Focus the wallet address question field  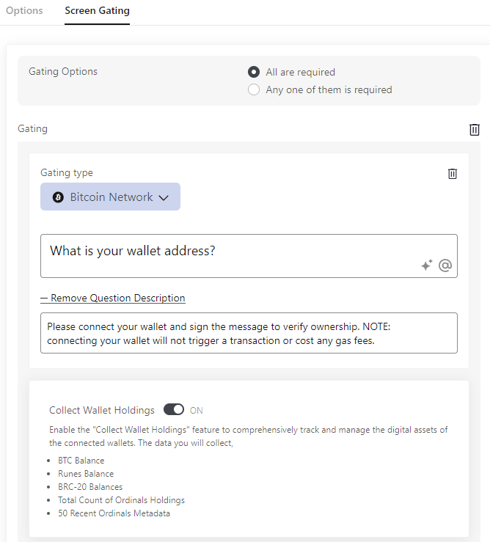pyautogui.click(x=220, y=252)
